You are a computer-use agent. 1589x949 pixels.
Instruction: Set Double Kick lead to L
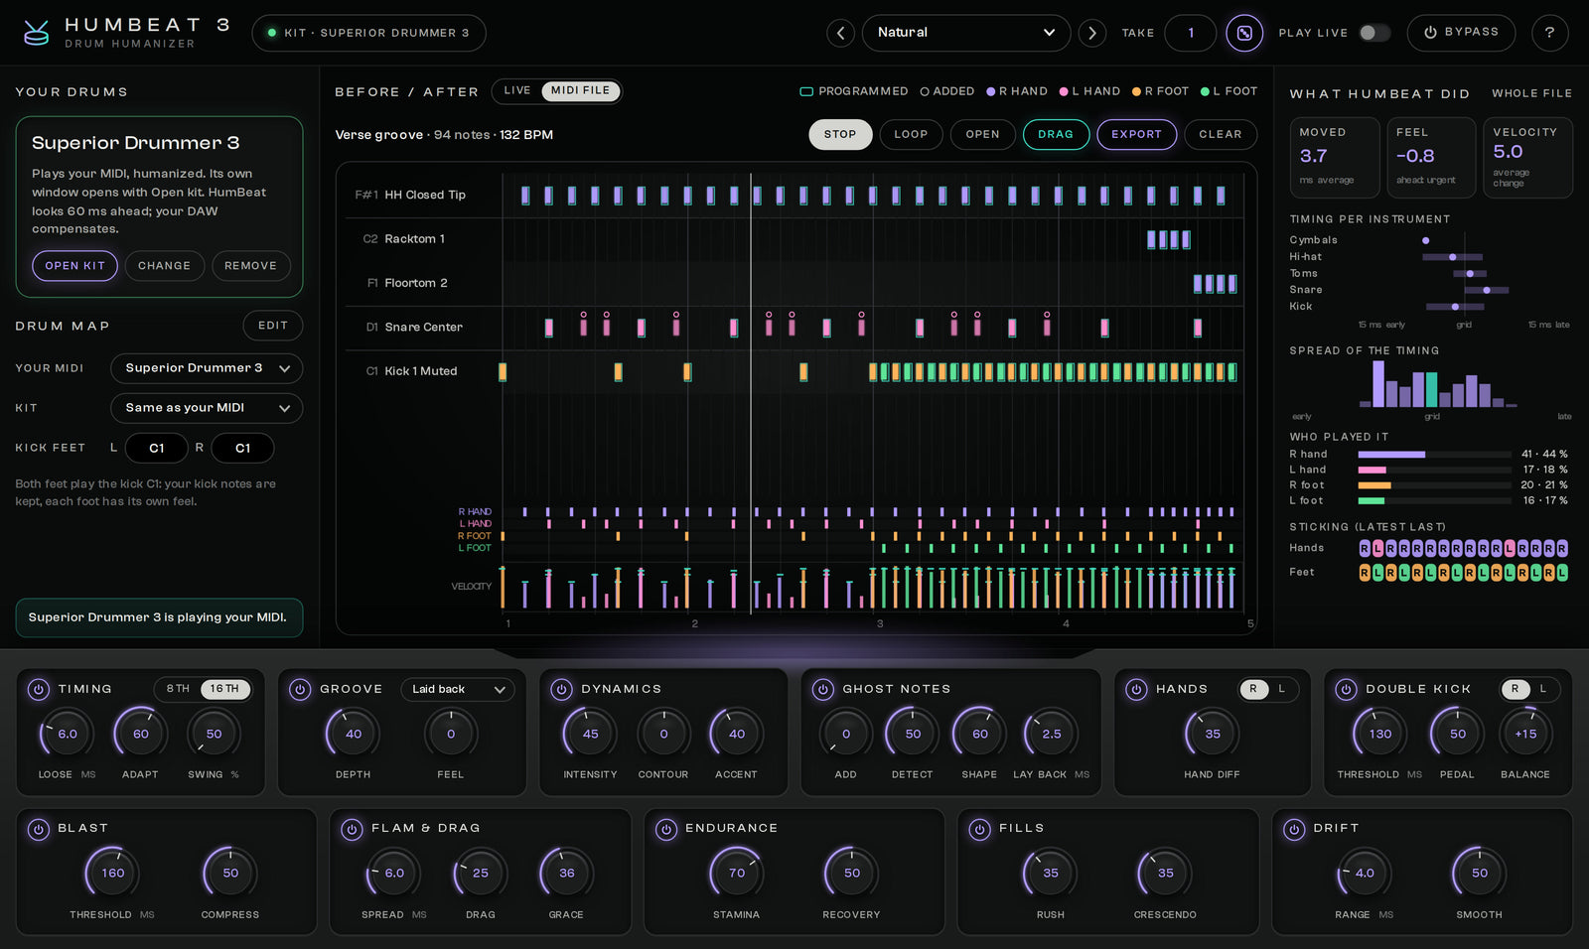pos(1543,689)
